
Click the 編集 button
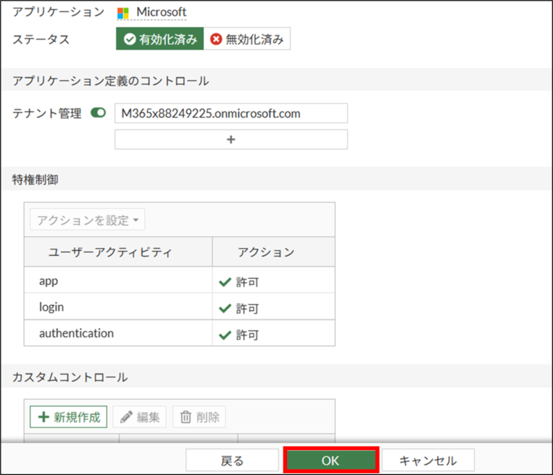[140, 417]
